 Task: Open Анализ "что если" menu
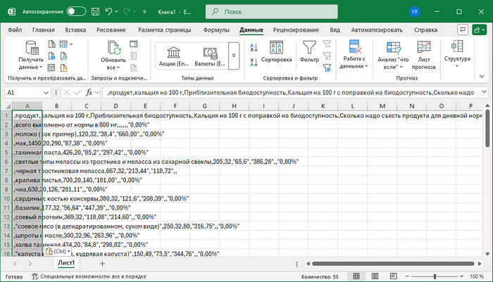click(x=392, y=55)
